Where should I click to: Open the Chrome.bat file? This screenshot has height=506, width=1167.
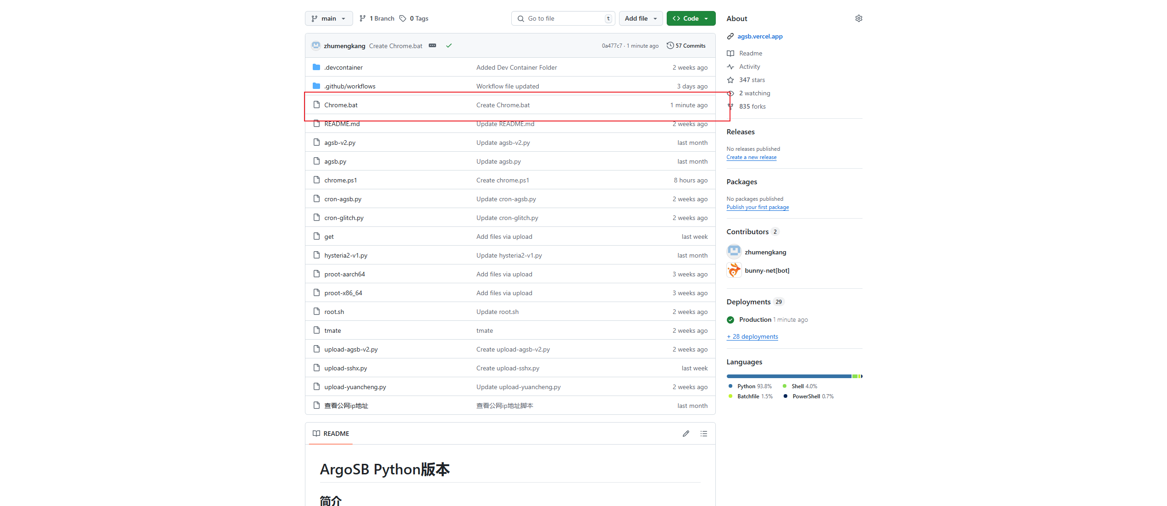point(341,105)
